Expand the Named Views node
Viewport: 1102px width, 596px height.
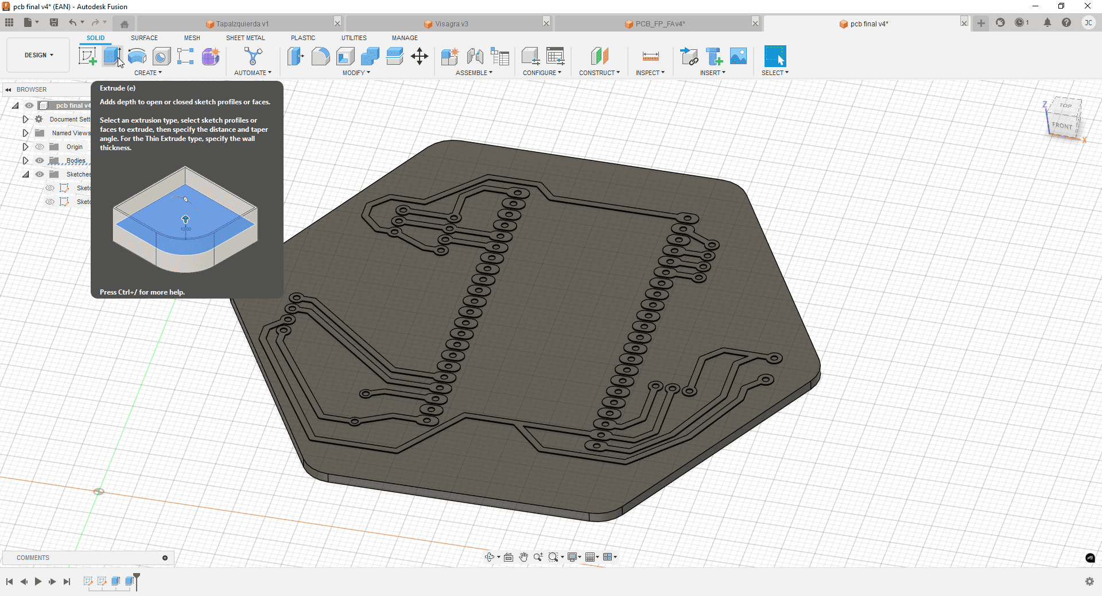[25, 133]
